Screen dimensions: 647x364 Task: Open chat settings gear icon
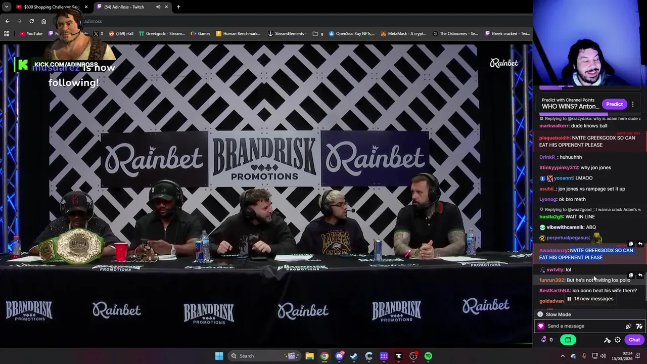click(x=618, y=340)
